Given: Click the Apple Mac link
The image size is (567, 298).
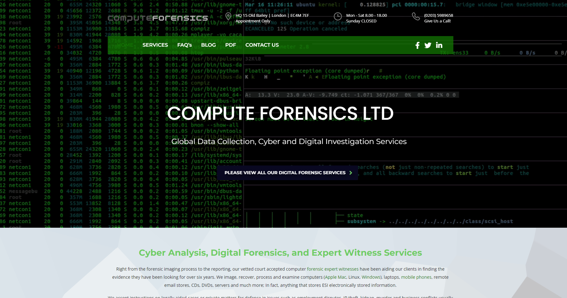Looking at the screenshot, I should (x=335, y=277).
